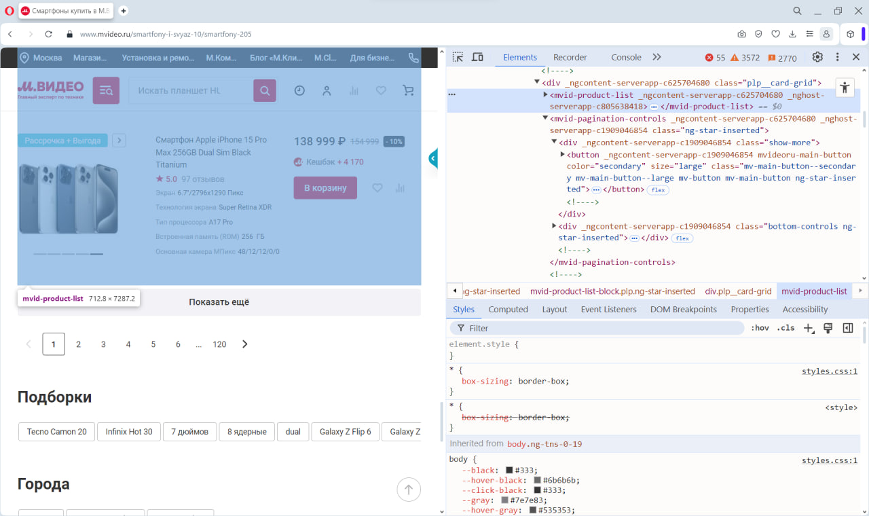Open the Opera downloads icon
Image resolution: width=869 pixels, height=516 pixels.
792,34
